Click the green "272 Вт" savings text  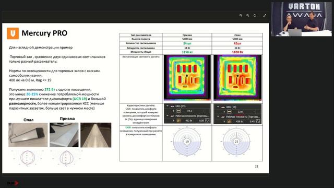(x=50, y=89)
